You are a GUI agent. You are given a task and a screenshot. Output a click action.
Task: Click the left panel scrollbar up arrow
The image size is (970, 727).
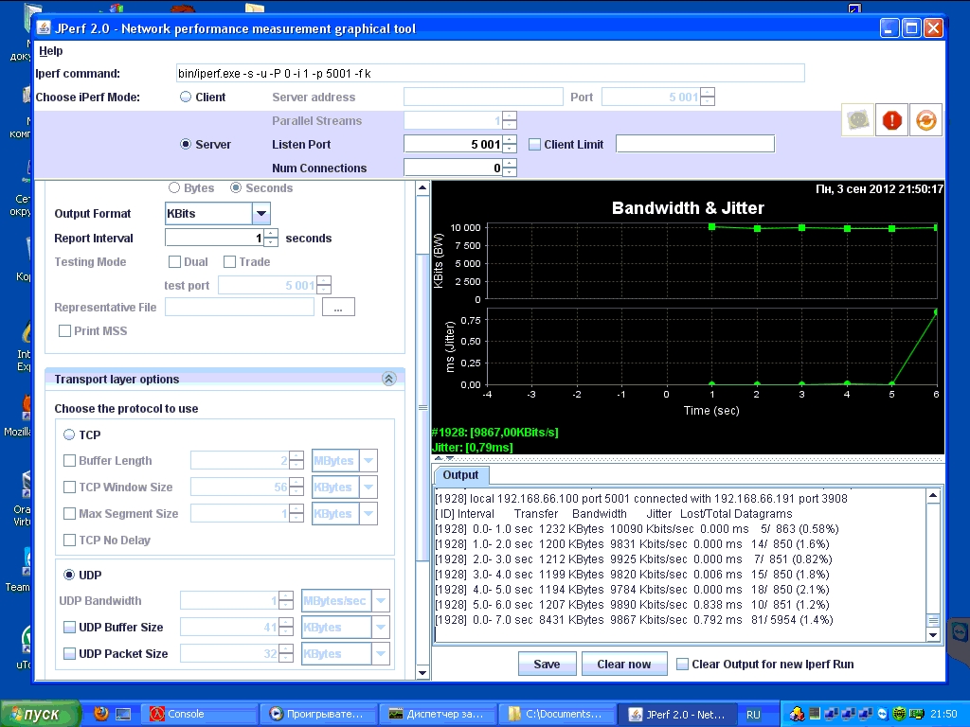coord(422,188)
